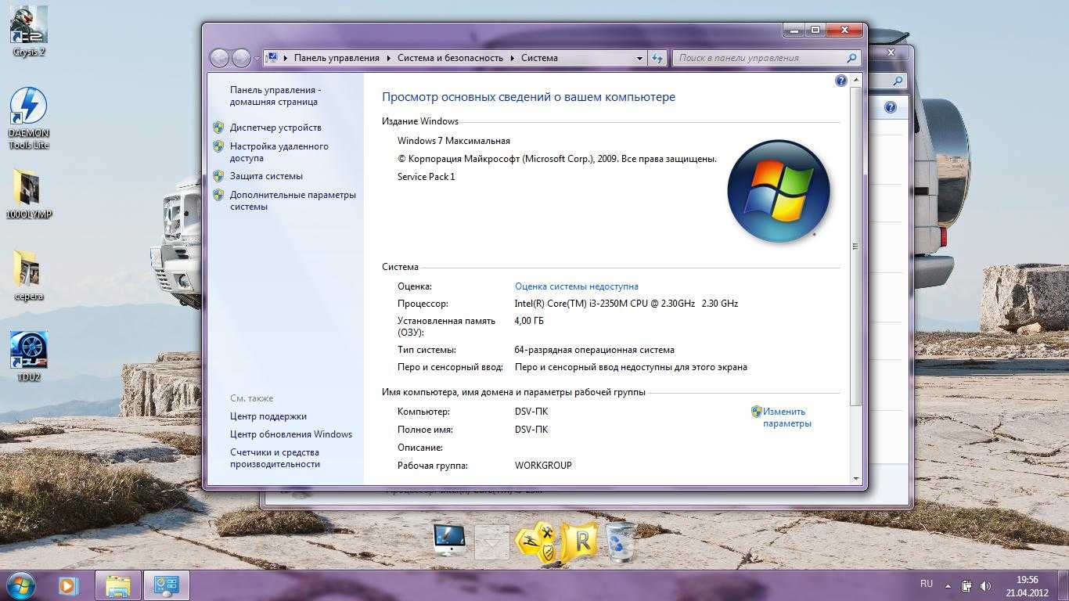Close the background window behind System

891,52
